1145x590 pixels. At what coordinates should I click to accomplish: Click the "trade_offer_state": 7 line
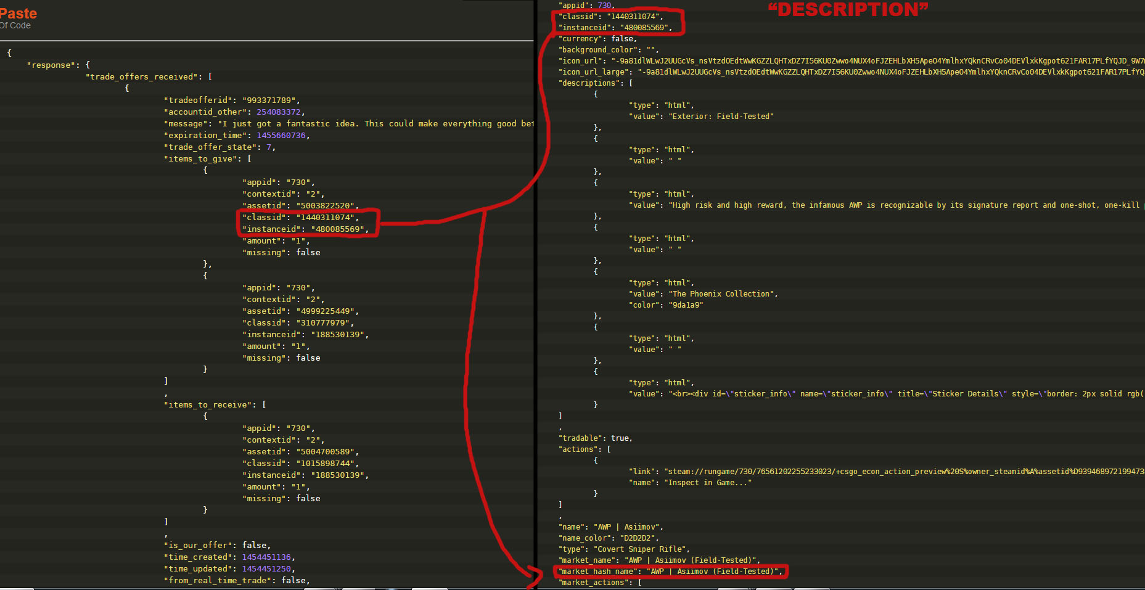point(220,147)
